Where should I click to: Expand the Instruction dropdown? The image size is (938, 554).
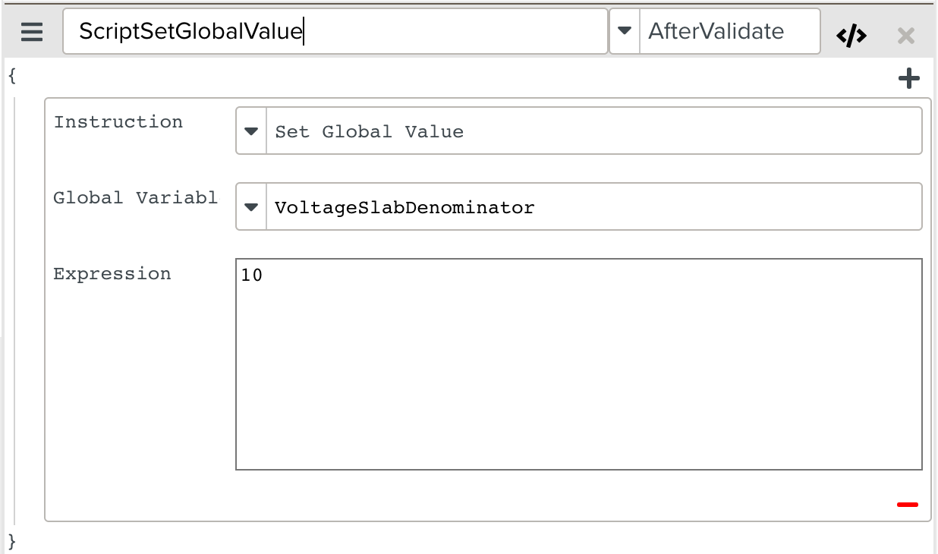point(250,131)
